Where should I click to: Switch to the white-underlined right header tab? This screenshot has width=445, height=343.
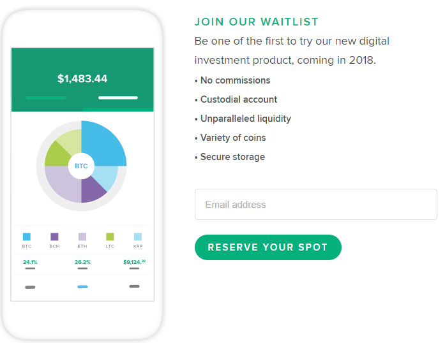pyautogui.click(x=118, y=98)
